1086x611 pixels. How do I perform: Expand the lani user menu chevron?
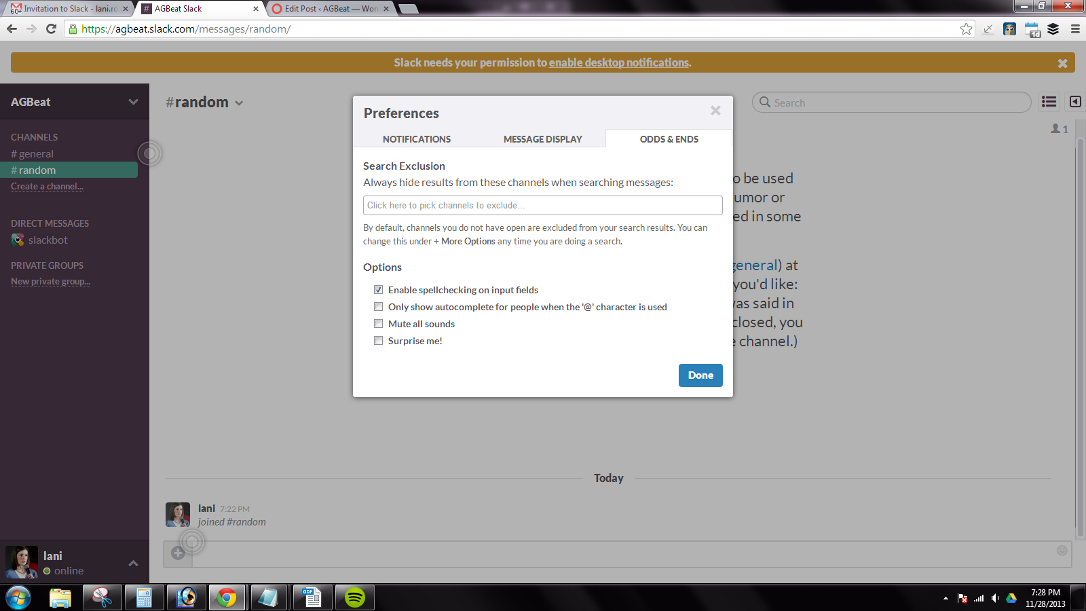(x=133, y=563)
